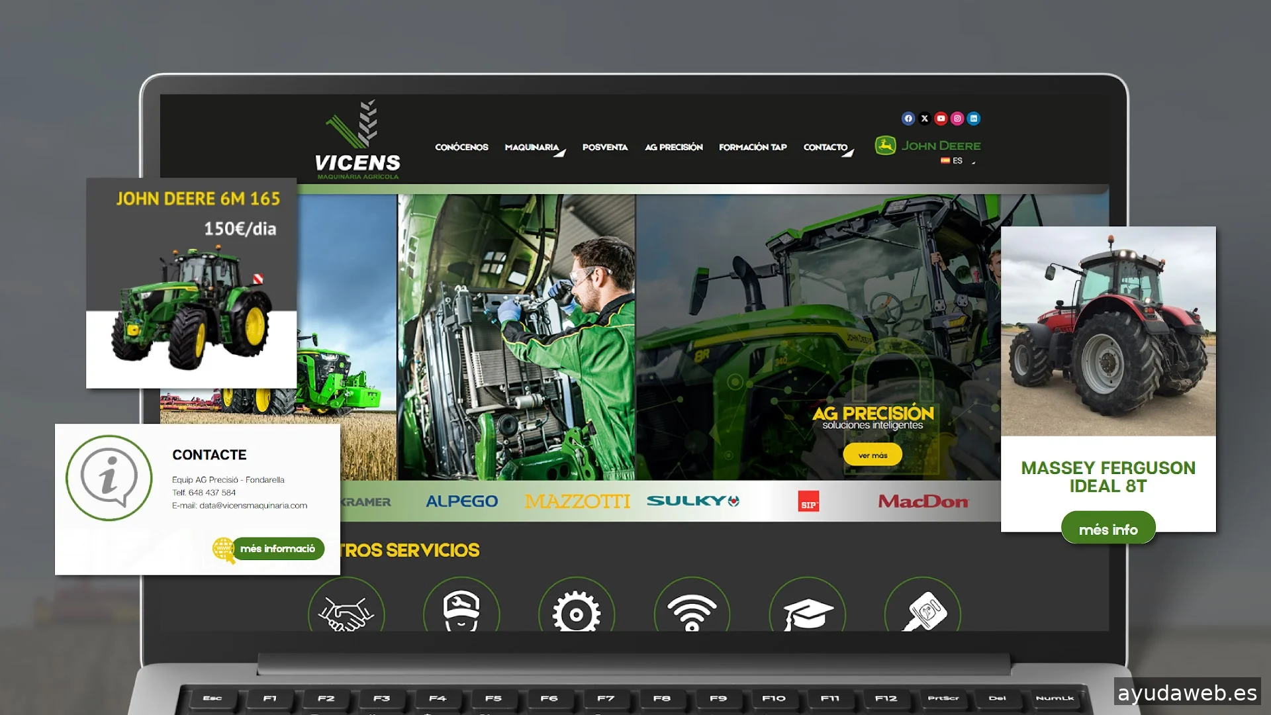The width and height of the screenshot is (1271, 715).
Task: Click the wifi signal service icon
Action: point(692,612)
